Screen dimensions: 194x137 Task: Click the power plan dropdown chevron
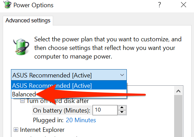pyautogui.click(x=122, y=75)
